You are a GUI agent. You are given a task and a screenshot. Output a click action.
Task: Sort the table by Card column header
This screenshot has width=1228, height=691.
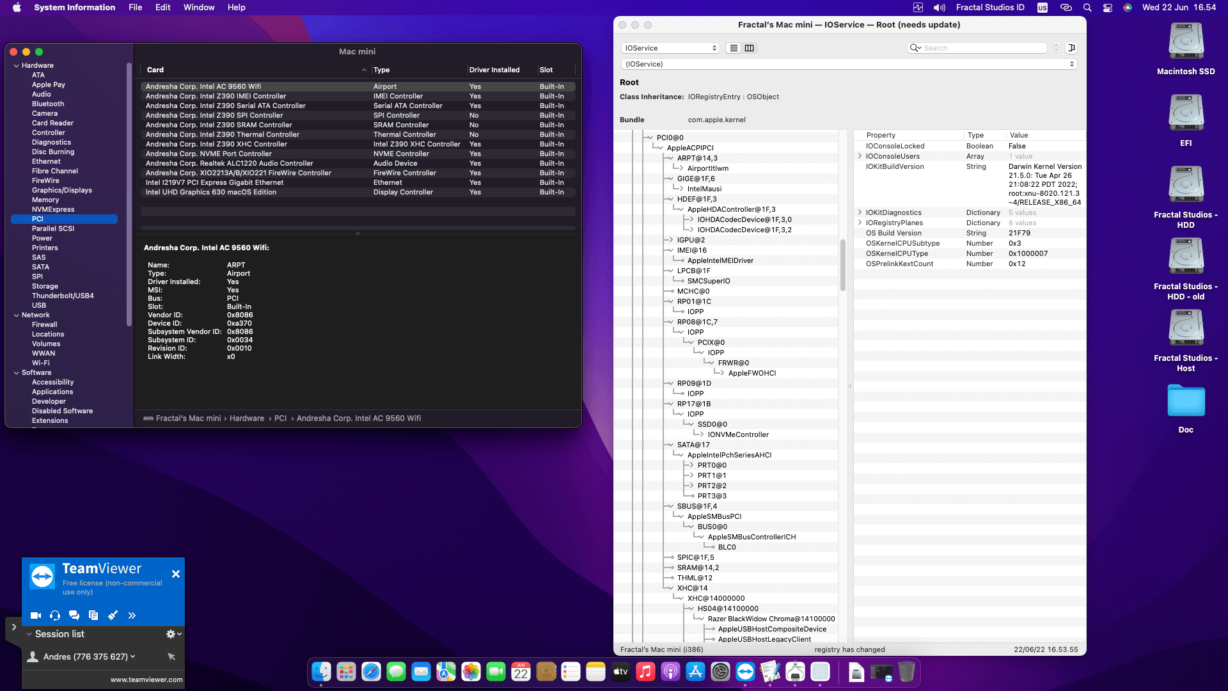(x=256, y=70)
